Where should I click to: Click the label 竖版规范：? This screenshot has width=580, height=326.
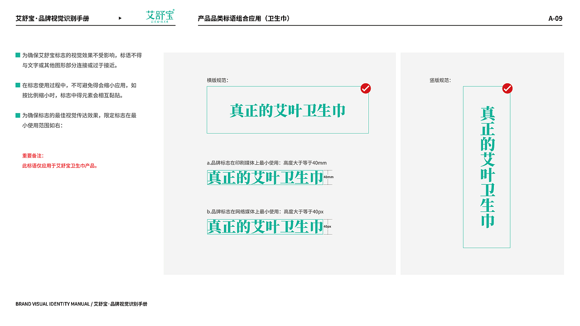pyautogui.click(x=440, y=80)
